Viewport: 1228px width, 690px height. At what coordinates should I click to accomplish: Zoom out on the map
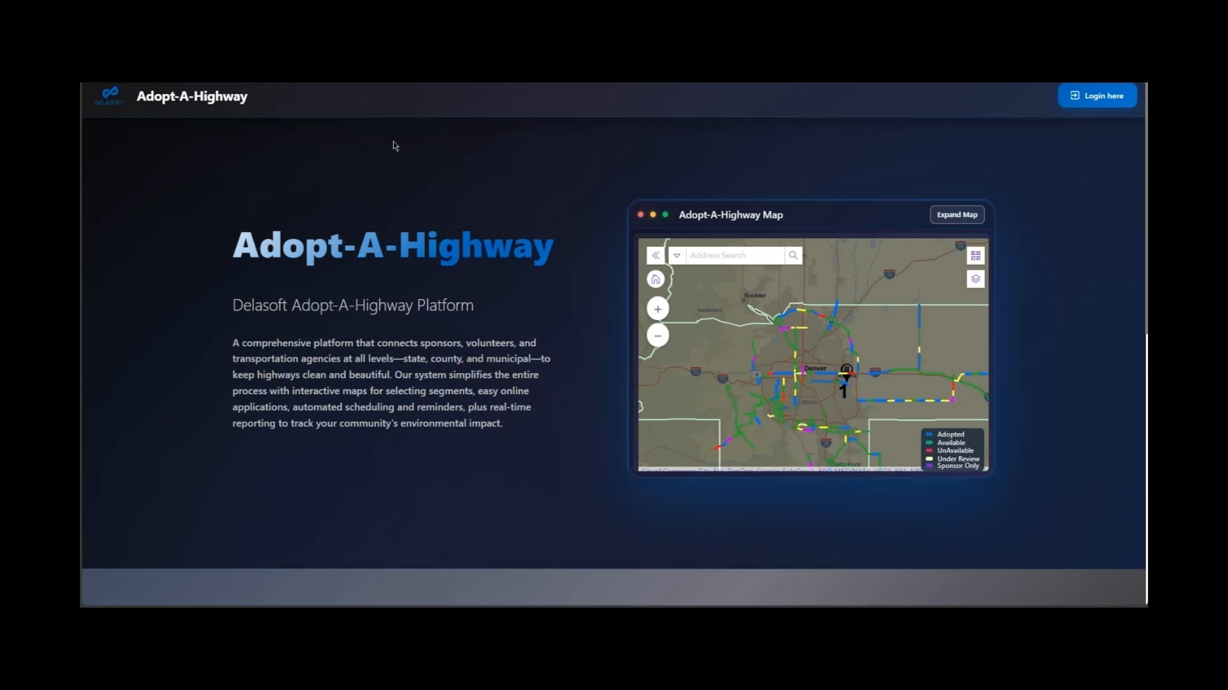pyautogui.click(x=657, y=335)
